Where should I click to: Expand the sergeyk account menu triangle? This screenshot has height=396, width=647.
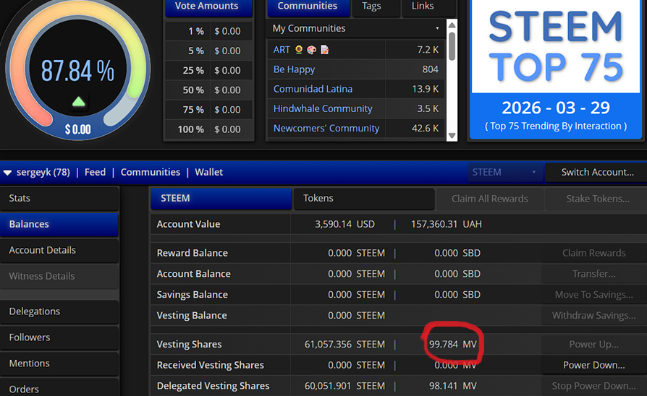coord(7,173)
